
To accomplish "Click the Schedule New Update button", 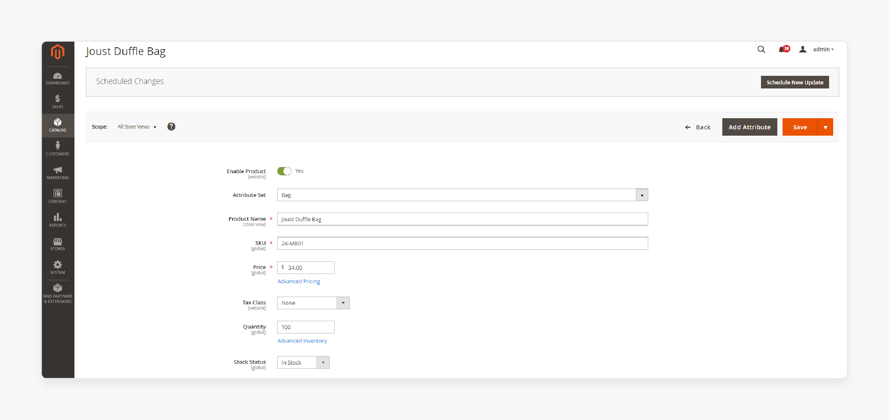I will pyautogui.click(x=794, y=82).
